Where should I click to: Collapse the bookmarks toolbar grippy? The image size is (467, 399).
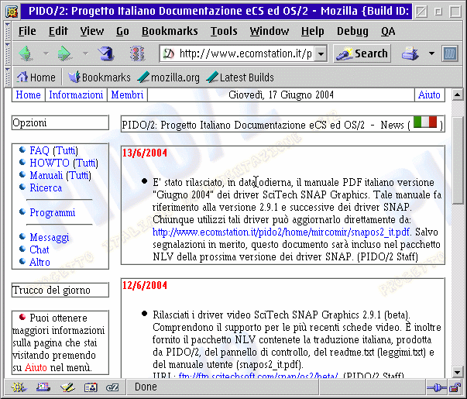[8, 77]
